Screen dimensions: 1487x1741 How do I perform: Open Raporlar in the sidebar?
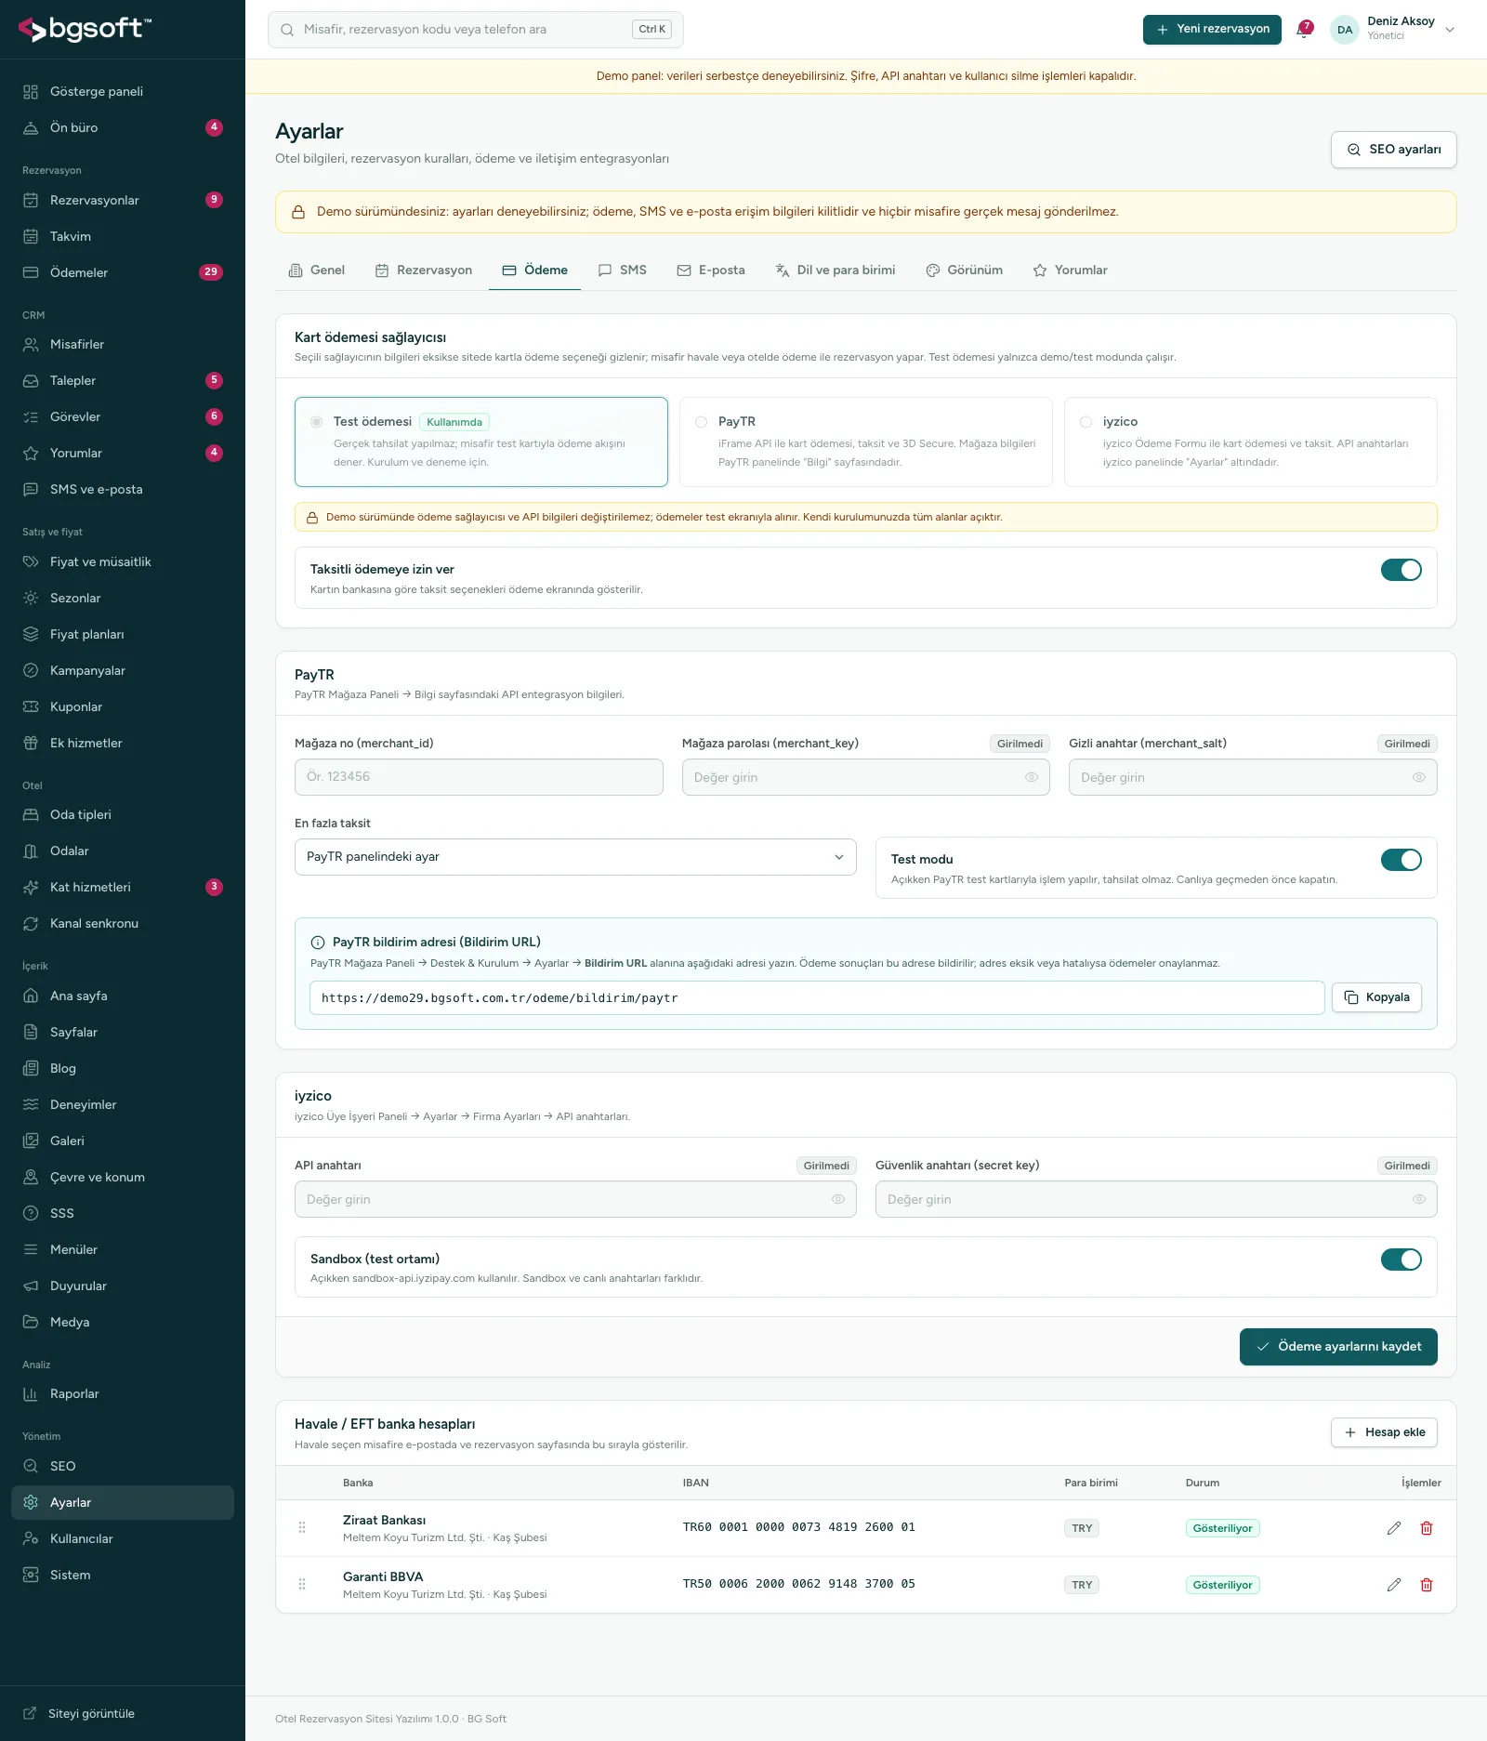pos(123,1393)
